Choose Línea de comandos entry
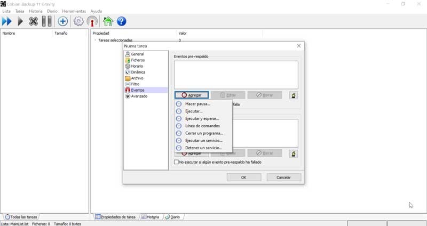Viewport: 427px width, 226px height. coord(203,126)
